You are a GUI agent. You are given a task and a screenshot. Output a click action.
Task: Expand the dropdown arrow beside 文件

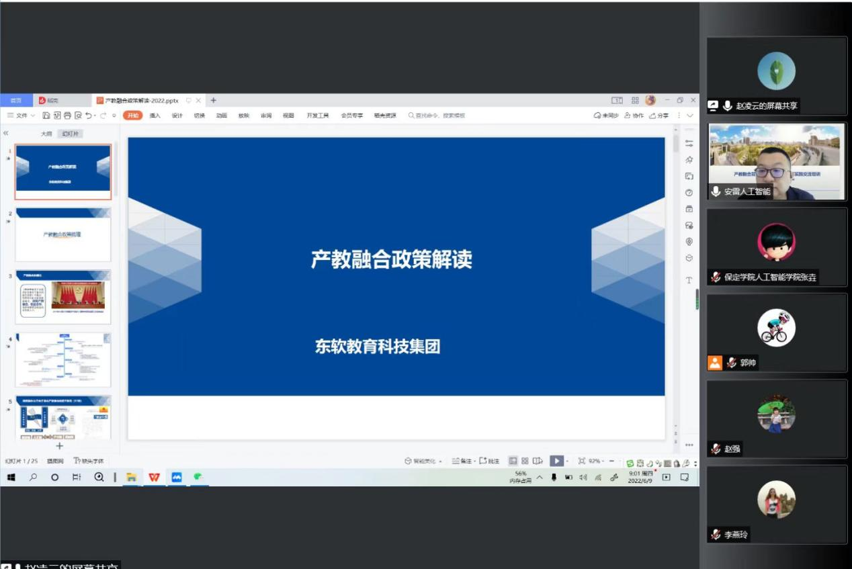pos(33,116)
